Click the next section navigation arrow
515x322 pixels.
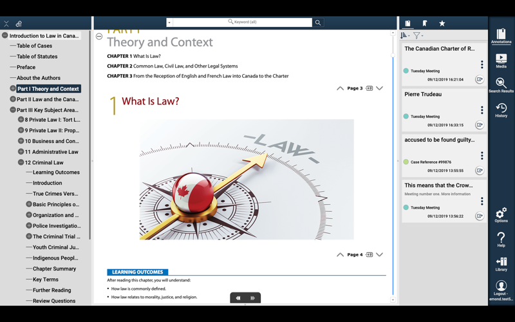(x=252, y=298)
